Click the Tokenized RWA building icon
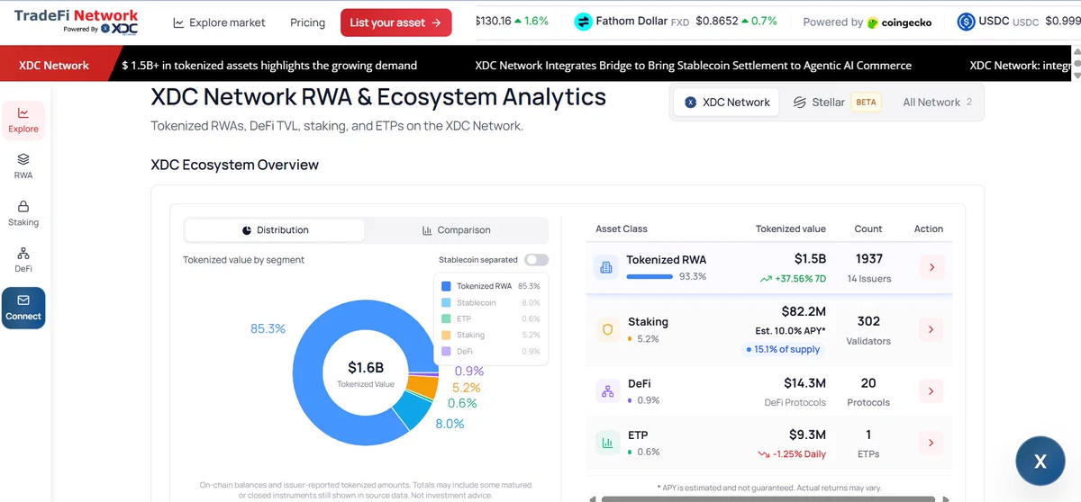The width and height of the screenshot is (1081, 502). [x=606, y=267]
